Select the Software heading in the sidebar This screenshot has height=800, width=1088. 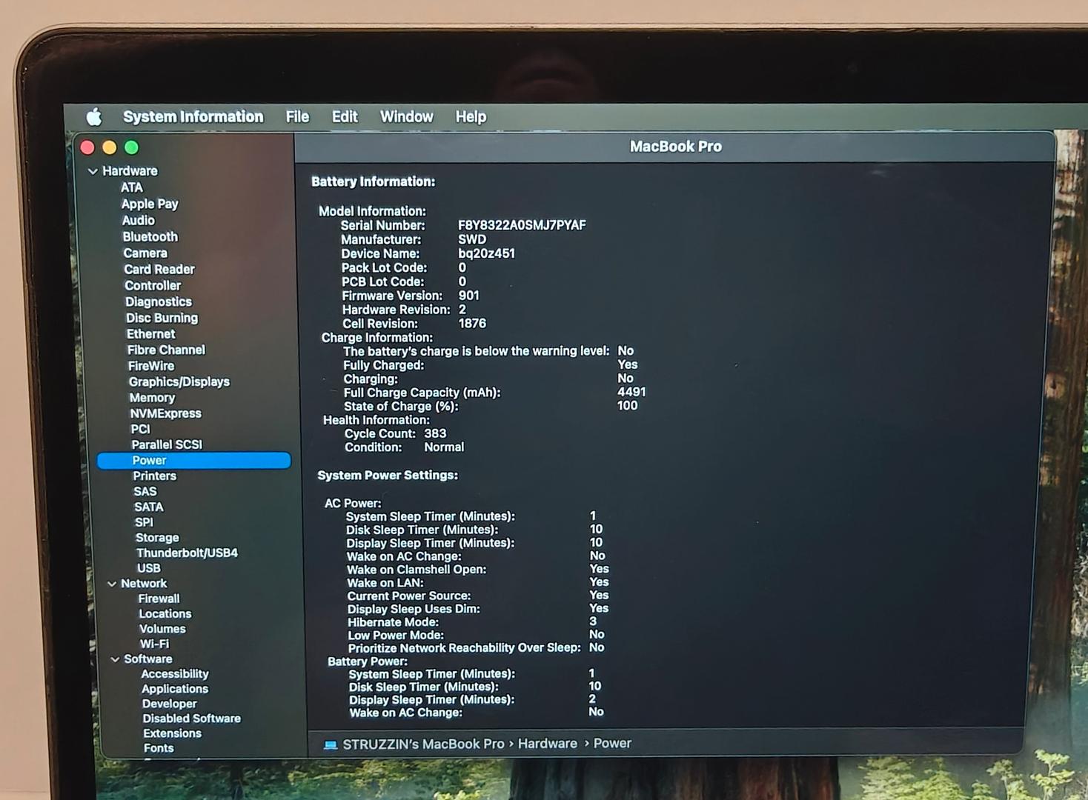coord(148,659)
